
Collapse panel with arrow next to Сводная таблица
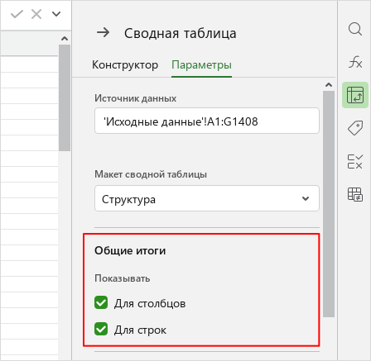click(x=103, y=33)
